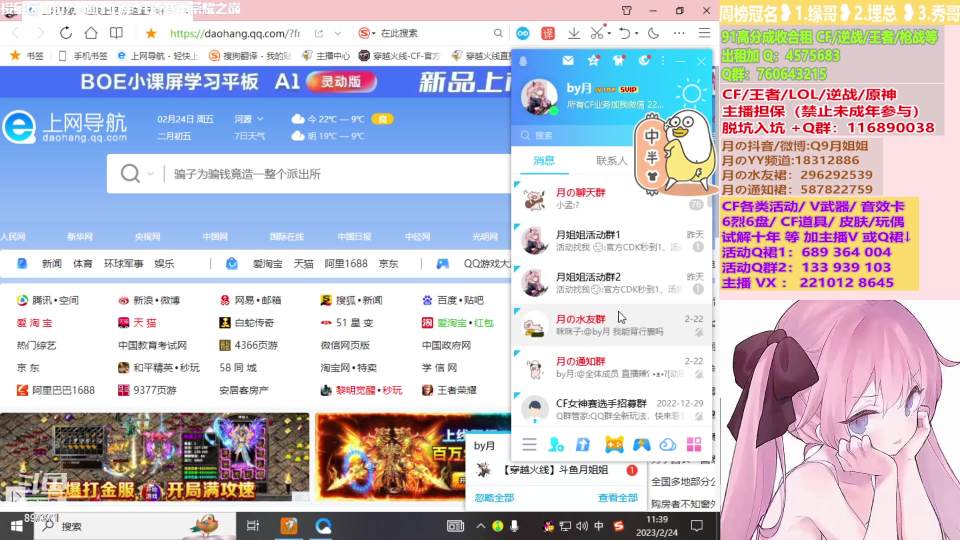960x540 pixels.
Task: Open the browser hamburger menu
Action: [704, 33]
